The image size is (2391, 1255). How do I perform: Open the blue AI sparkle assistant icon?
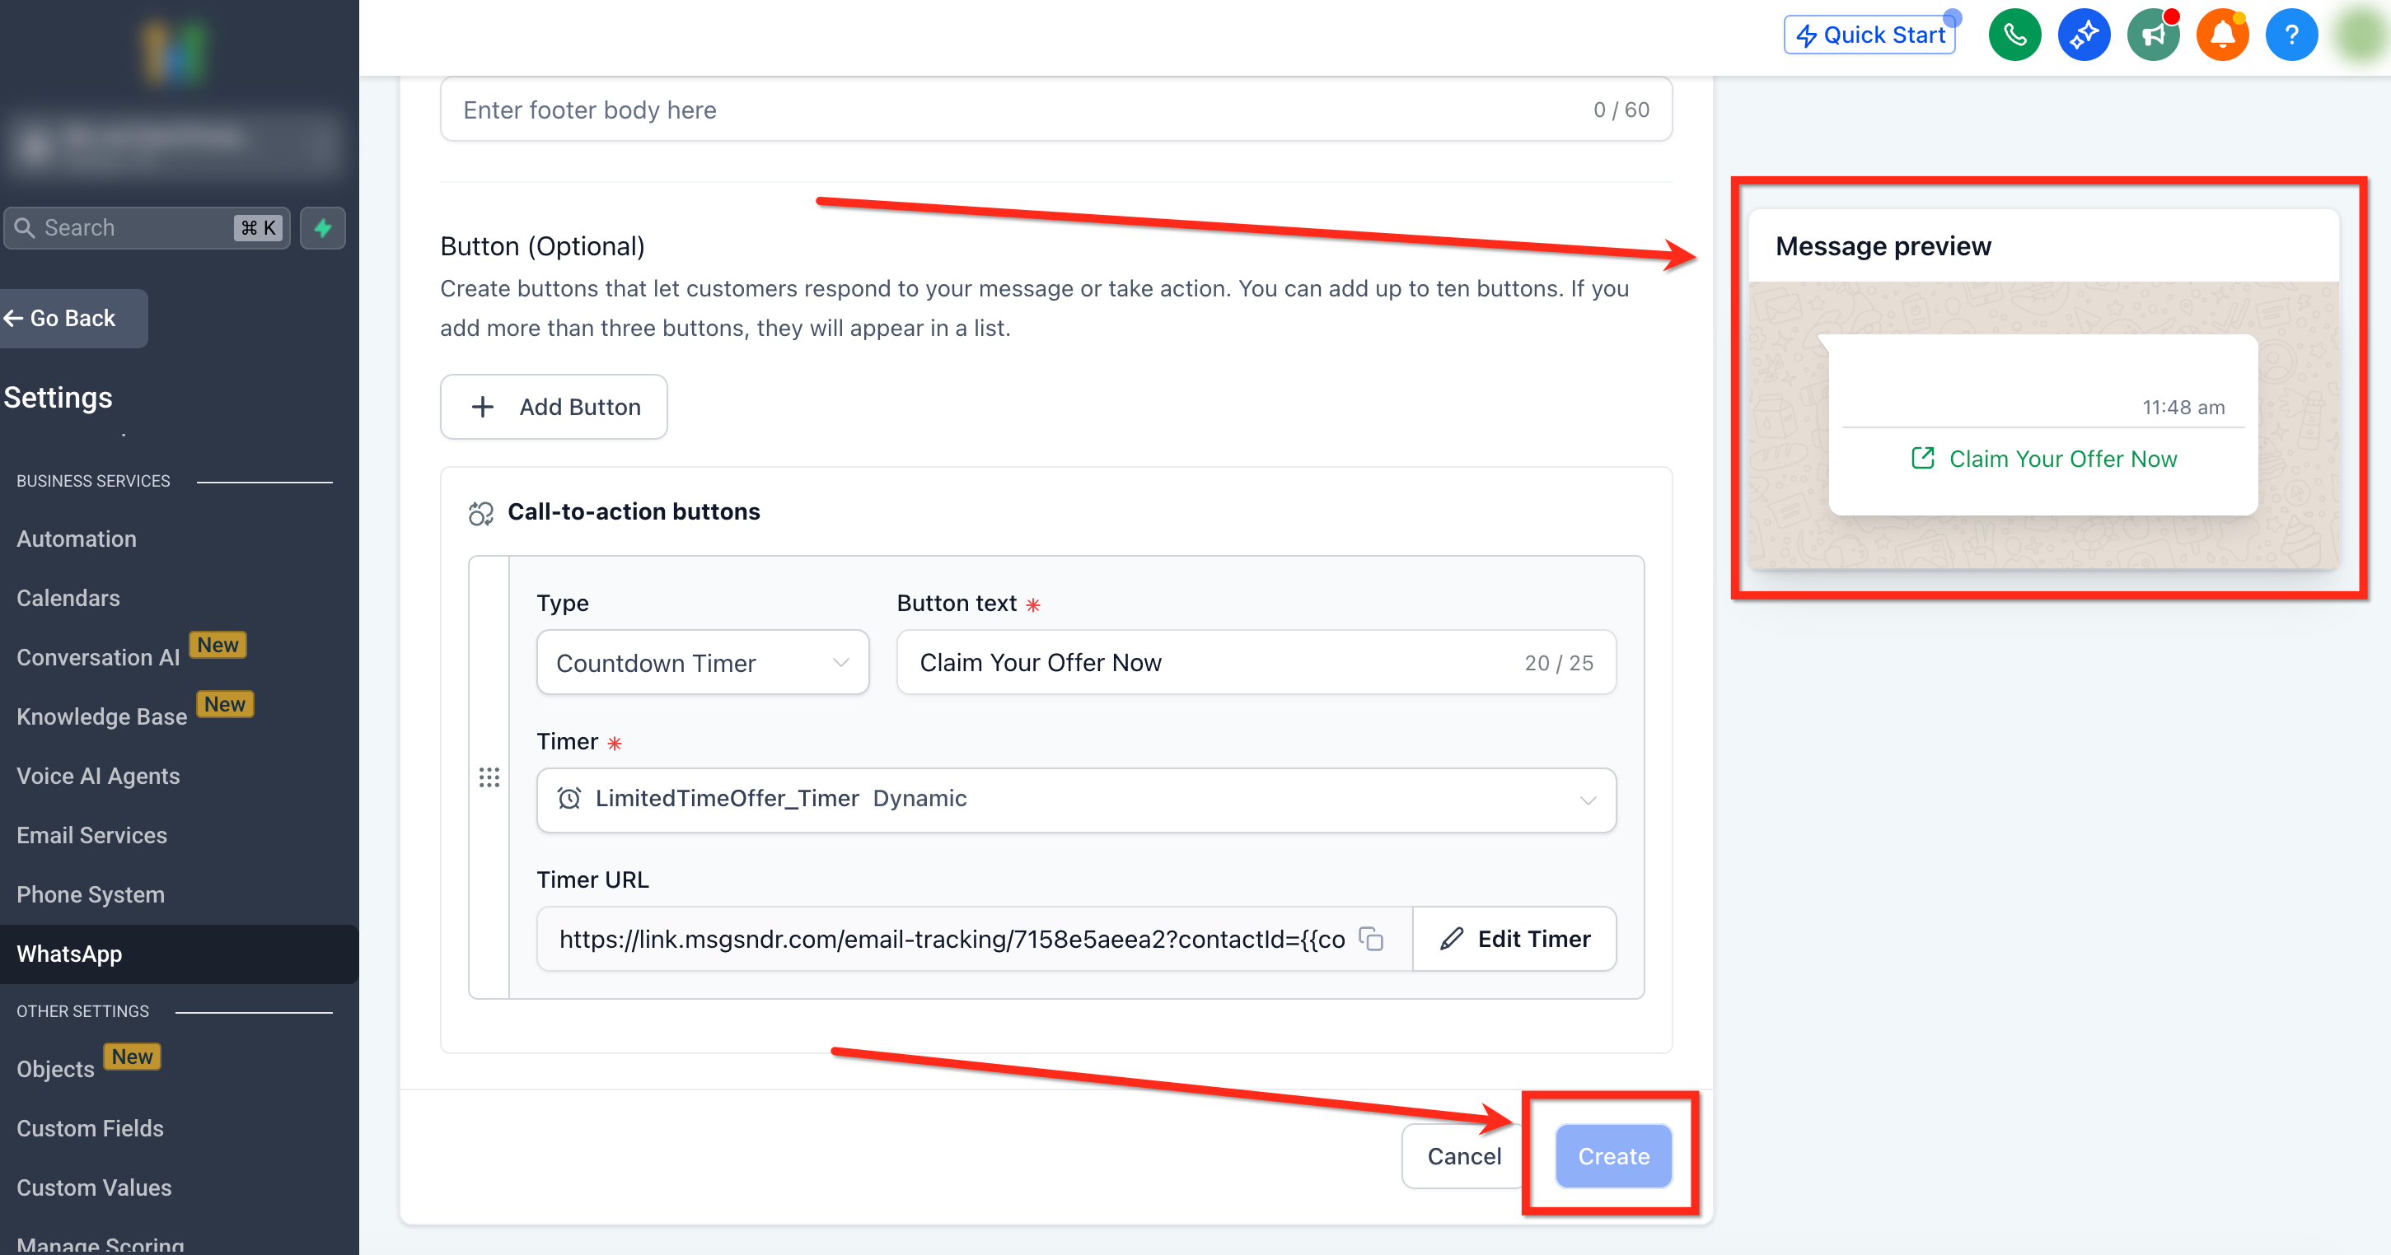[x=2084, y=35]
